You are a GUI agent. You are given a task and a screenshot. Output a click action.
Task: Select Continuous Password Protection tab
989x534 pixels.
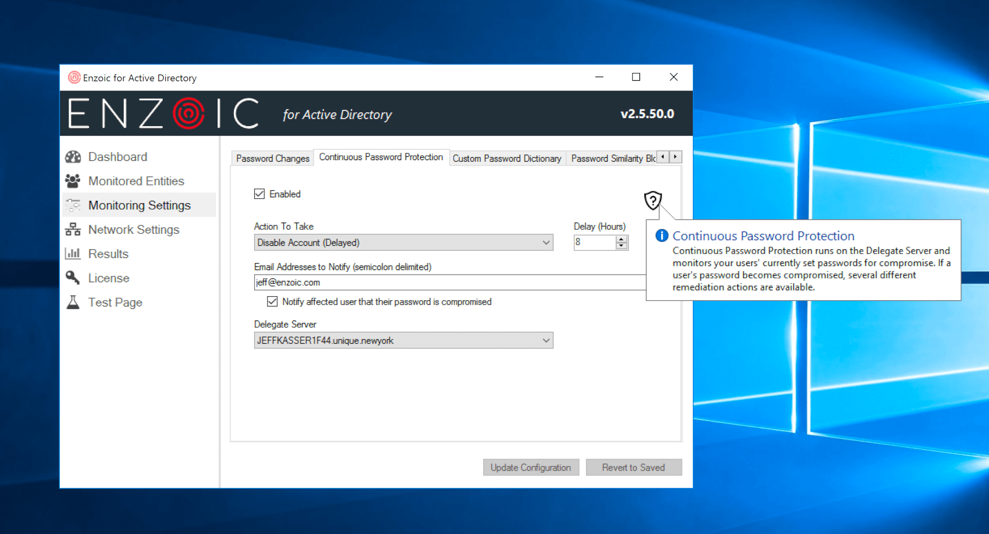point(381,157)
